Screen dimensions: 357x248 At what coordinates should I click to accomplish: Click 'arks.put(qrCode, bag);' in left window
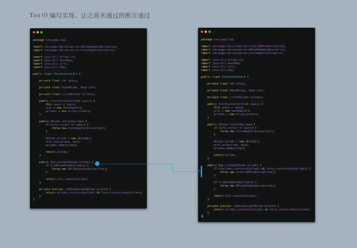[x=63, y=142]
